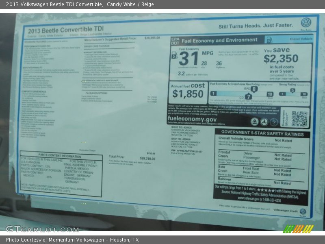Select the MPG rating marker showing 8
Screen dimensions: 325x244
coord(254,89)
